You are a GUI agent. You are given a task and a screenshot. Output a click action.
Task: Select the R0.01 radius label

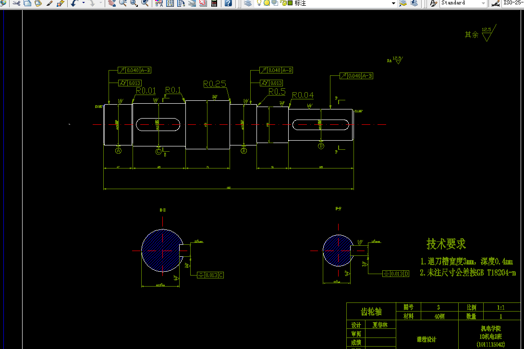point(146,91)
